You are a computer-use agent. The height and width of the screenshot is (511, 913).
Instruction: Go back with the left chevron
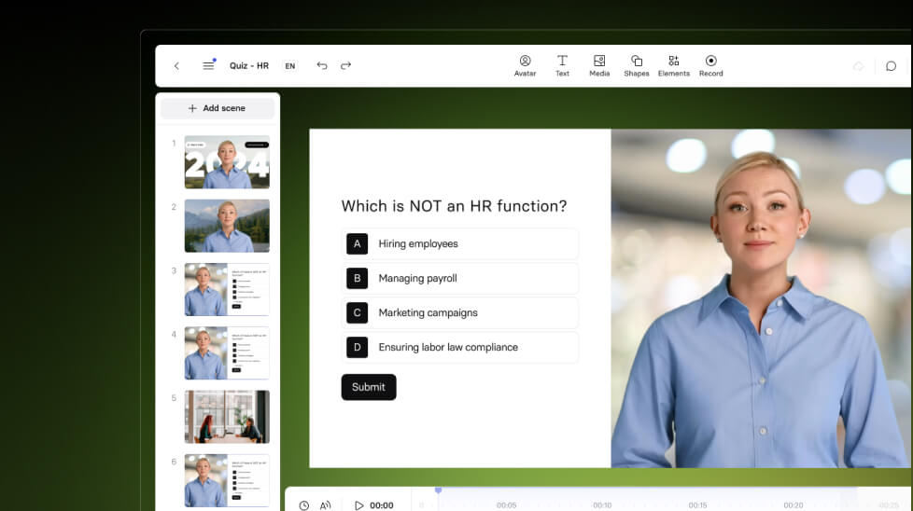[177, 65]
